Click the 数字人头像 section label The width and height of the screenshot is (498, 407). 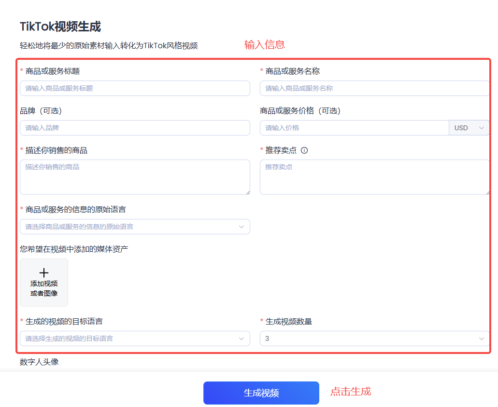(39, 362)
